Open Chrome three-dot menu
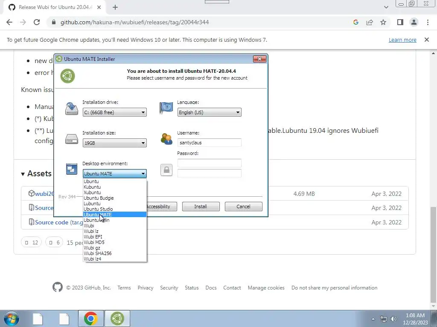 pyautogui.click(x=428, y=22)
